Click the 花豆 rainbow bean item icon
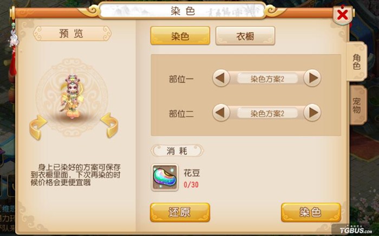The height and width of the screenshot is (236, 379). 165,178
